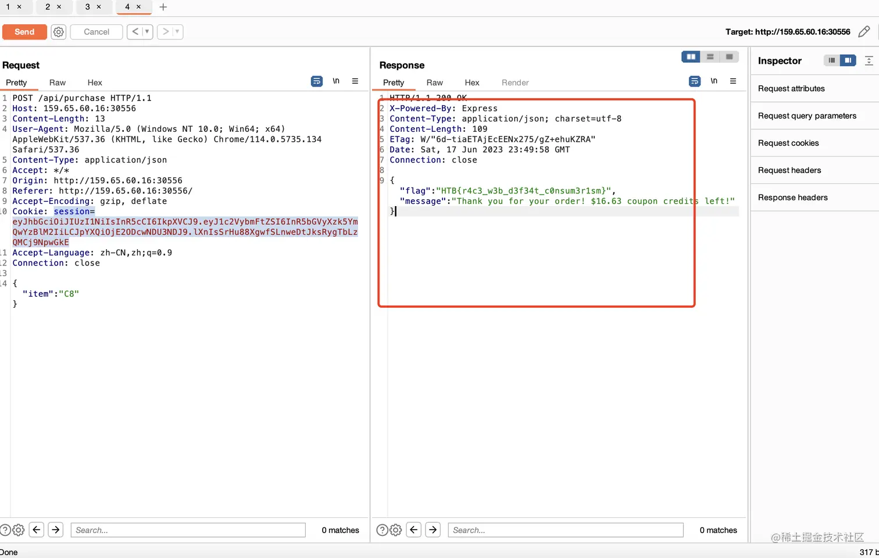Open Response search help icon
Image resolution: width=879 pixels, height=558 pixels.
coord(382,530)
